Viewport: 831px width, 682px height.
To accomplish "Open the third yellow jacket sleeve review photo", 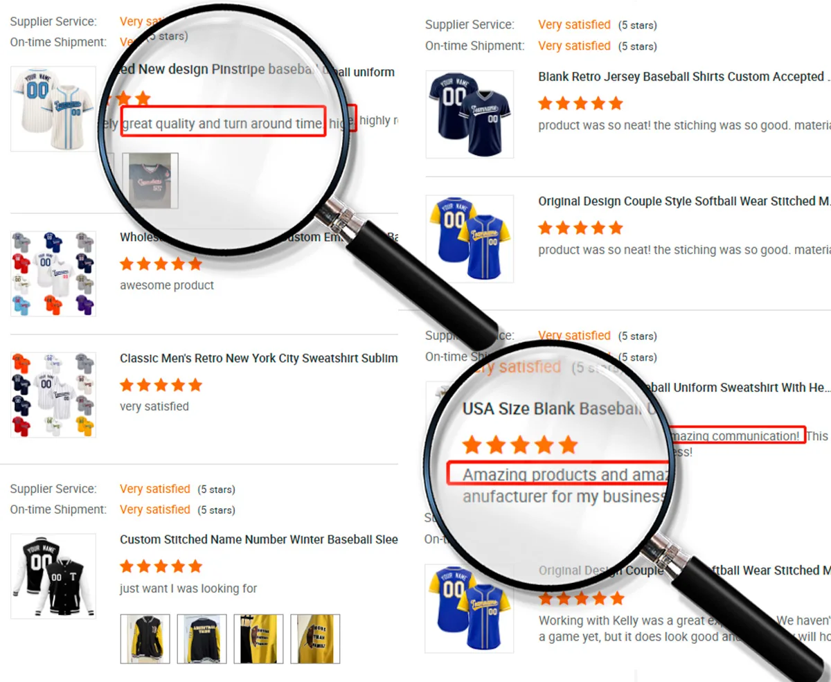I will 258,638.
